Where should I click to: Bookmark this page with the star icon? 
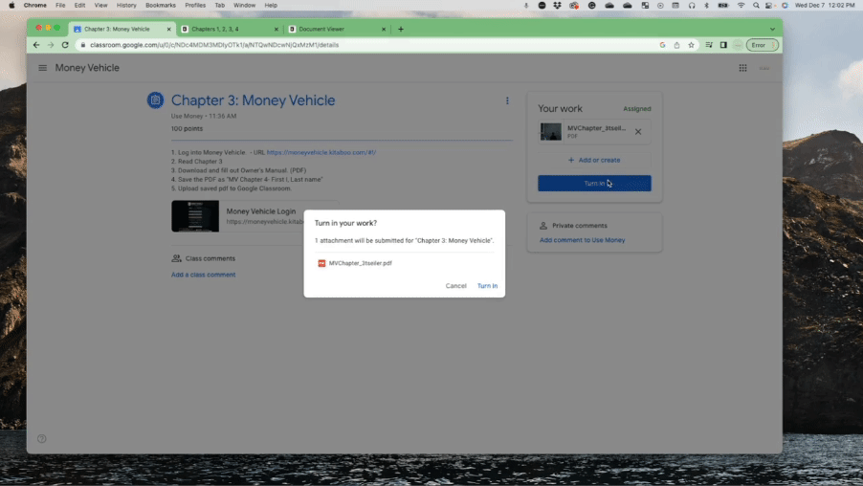(692, 45)
